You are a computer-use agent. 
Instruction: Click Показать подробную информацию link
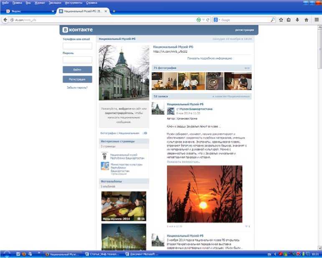pyautogui.click(x=210, y=59)
